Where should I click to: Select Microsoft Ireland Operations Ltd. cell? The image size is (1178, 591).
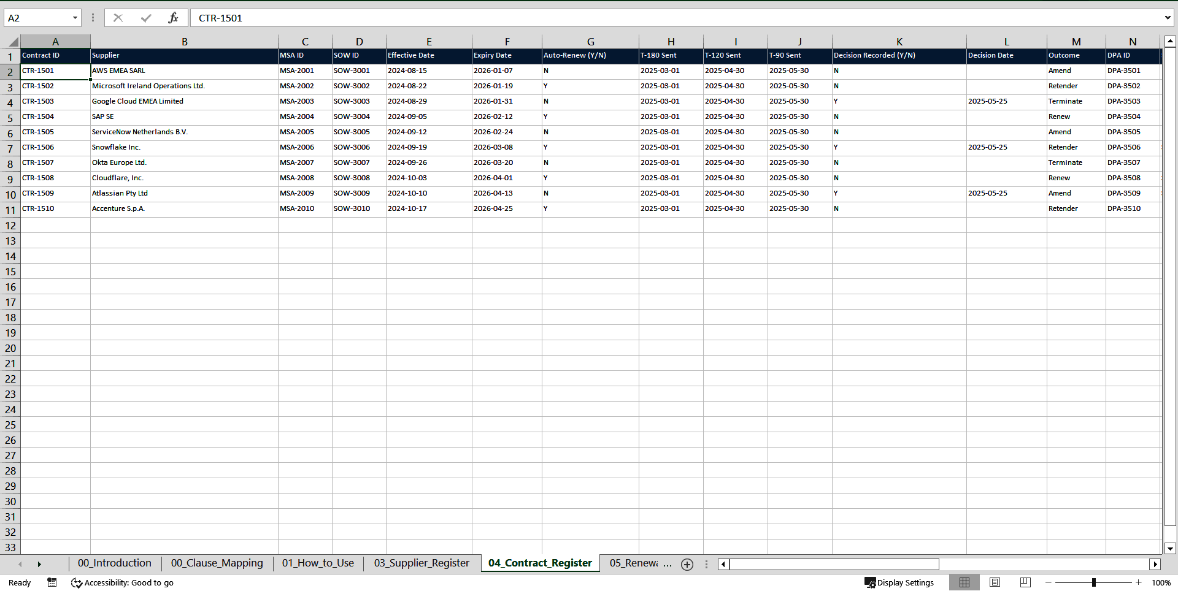[x=184, y=86]
